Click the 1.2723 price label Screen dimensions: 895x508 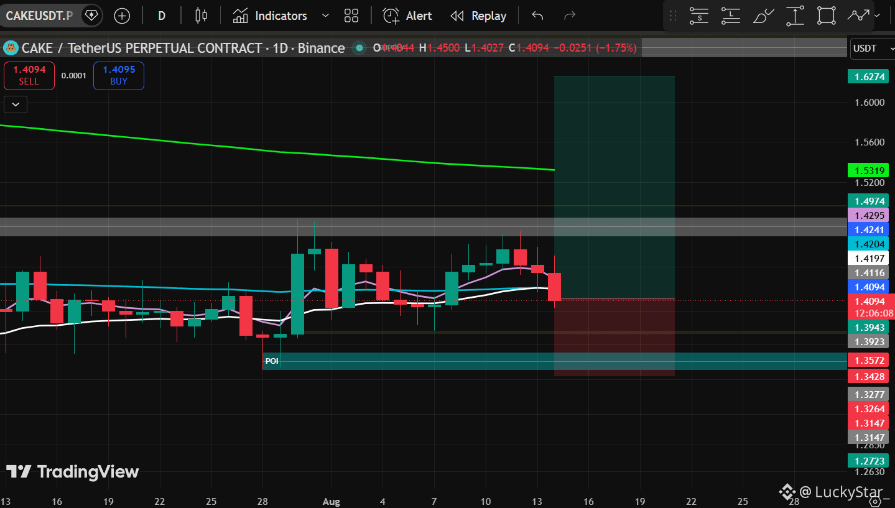tap(868, 461)
